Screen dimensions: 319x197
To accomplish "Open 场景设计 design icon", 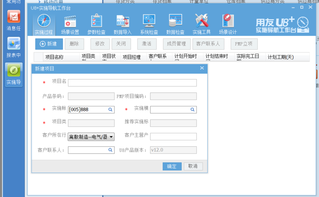I will (x=228, y=24).
